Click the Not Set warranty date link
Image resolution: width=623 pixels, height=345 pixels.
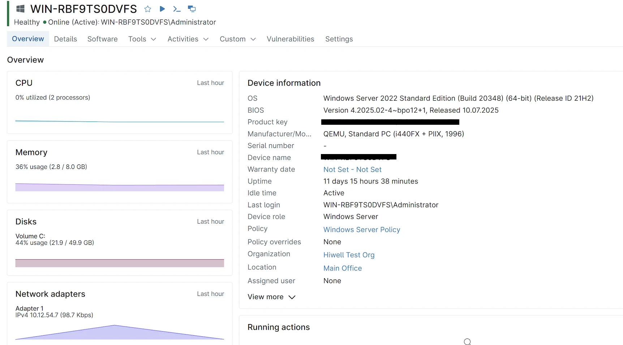[352, 170]
